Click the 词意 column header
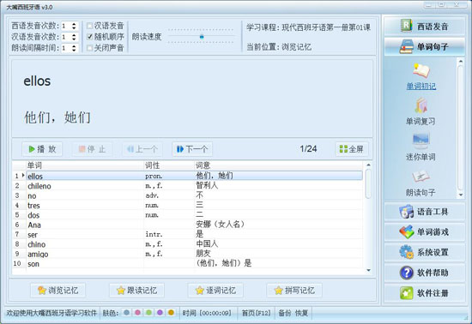This screenshot has height=324, width=472. pyautogui.click(x=278, y=165)
